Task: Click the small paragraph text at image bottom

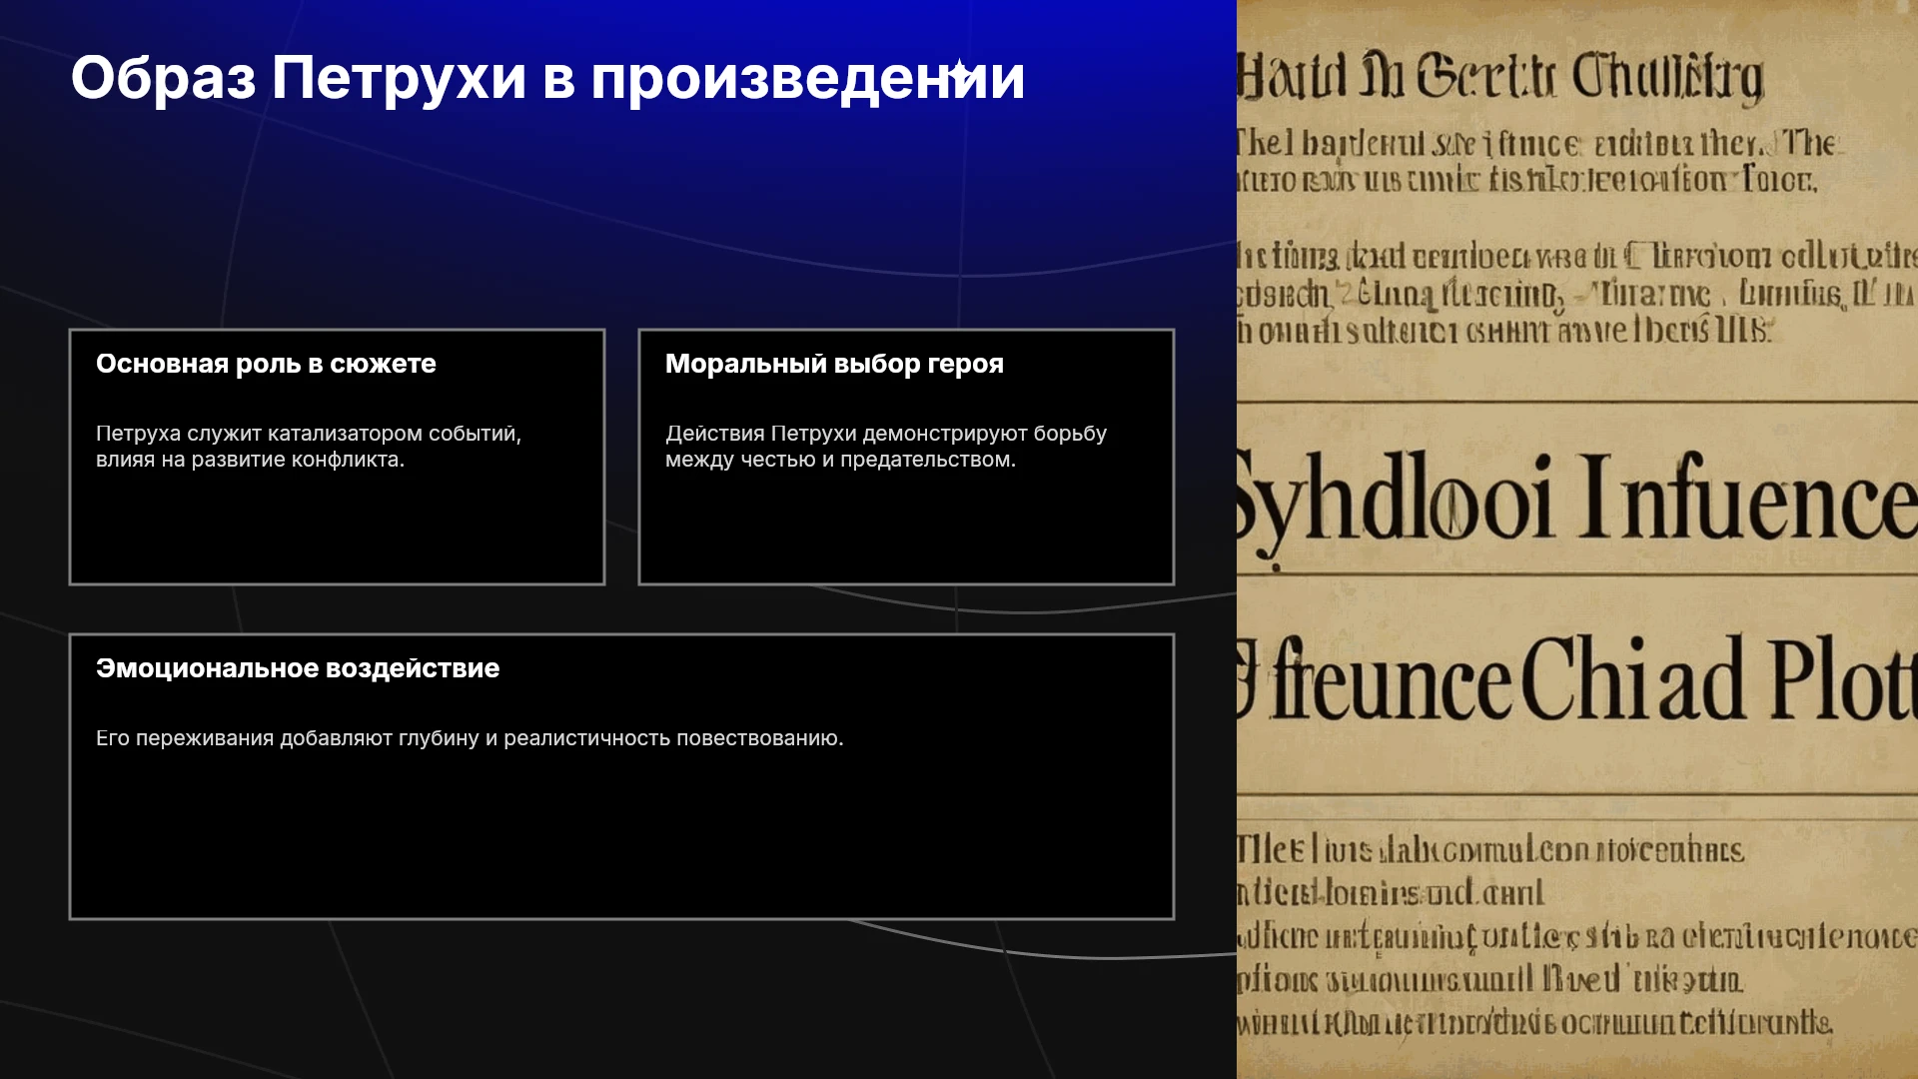Action: pos(1577,936)
